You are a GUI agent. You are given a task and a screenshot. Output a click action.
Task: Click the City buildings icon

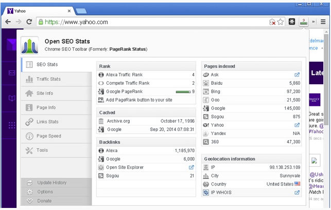tap(206, 176)
